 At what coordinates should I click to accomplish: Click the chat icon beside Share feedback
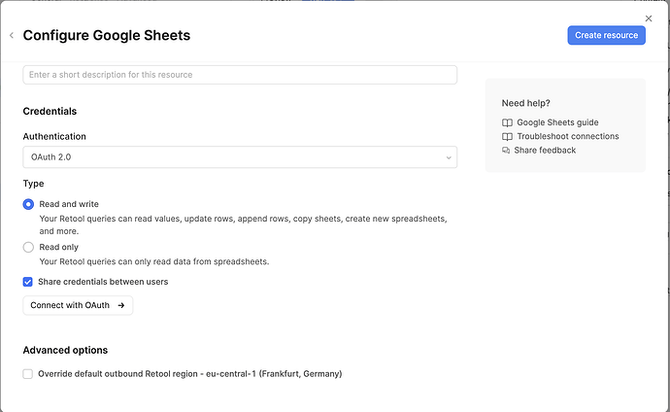point(506,151)
